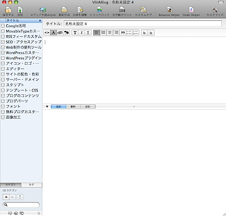Click the 保存する save toolbar icon
This screenshot has height=216, width=226.
pyautogui.click(x=8, y=11)
